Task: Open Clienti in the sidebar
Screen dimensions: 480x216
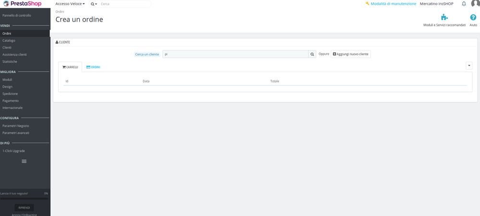Action: click(7, 48)
